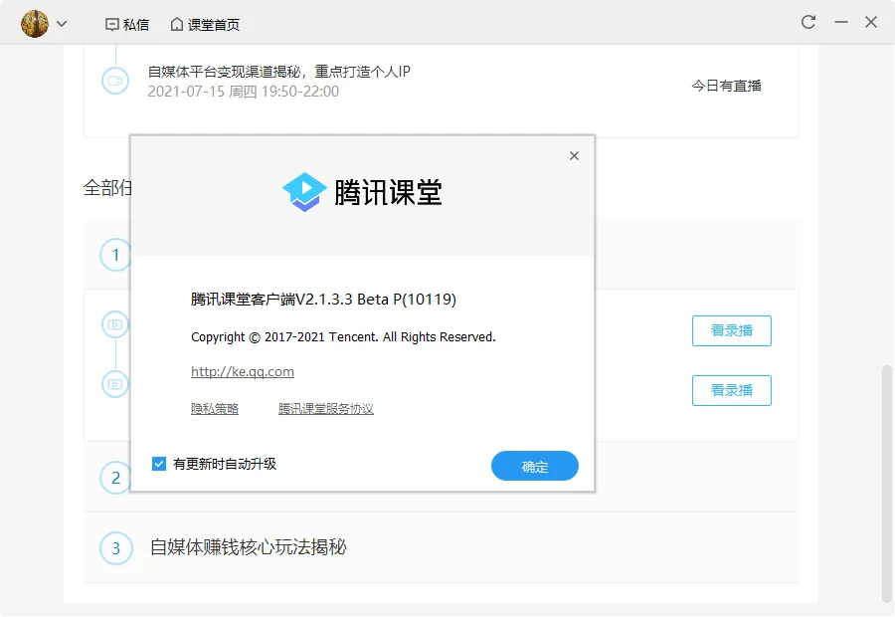Screen dimensions: 895x617
Task: Click the user avatar picture
Action: point(35,24)
